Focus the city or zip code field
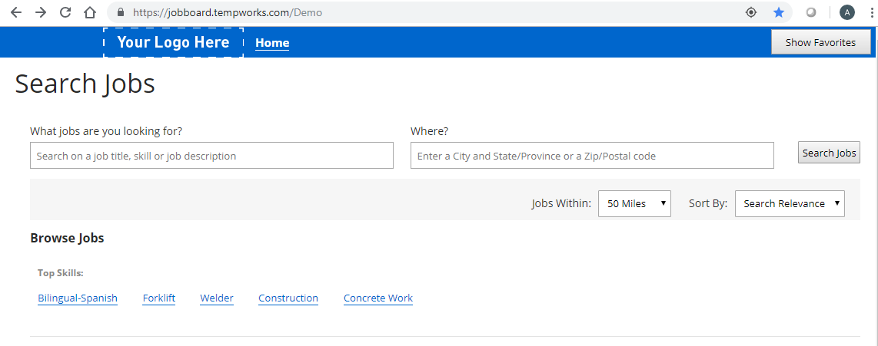The image size is (878, 346). coord(593,156)
